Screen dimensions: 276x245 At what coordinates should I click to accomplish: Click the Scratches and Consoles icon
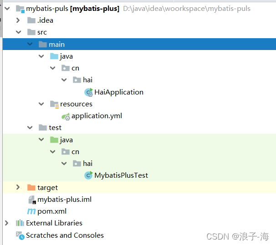20,236
